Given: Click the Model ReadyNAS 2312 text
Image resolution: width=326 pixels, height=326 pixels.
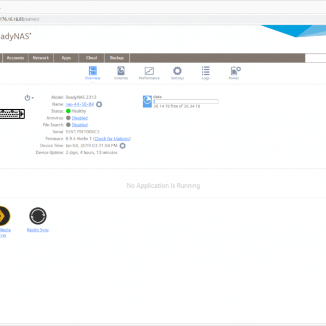Looking at the screenshot, I should tap(81, 98).
